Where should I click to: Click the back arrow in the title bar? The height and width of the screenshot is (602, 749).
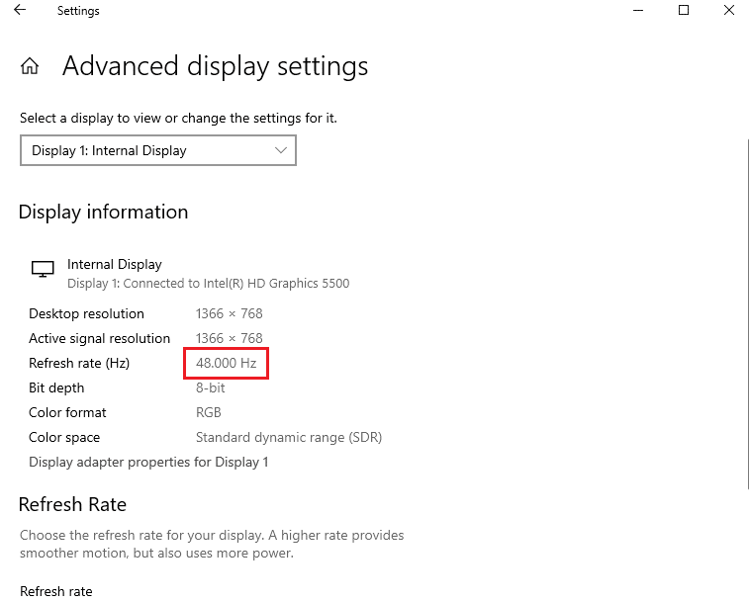[20, 11]
